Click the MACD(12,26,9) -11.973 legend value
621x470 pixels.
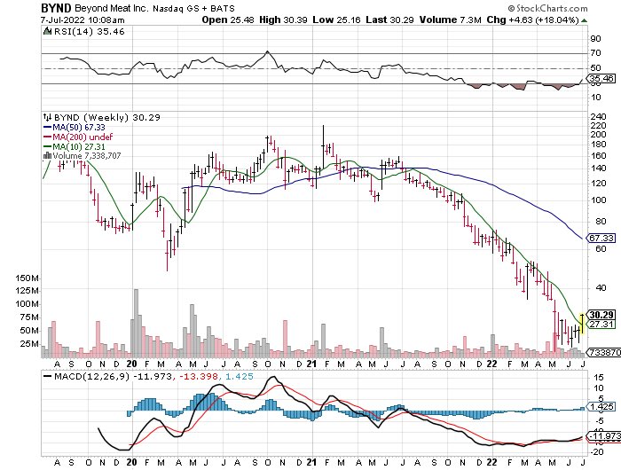tap(113, 376)
